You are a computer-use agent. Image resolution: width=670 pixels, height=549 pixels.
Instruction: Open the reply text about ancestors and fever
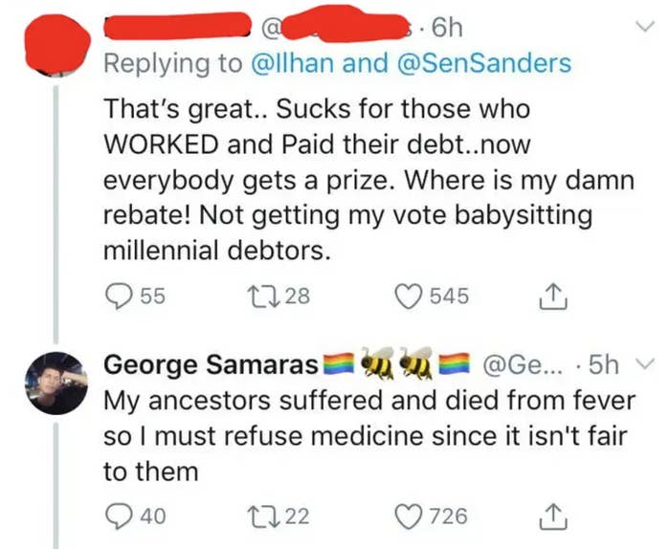point(369,436)
